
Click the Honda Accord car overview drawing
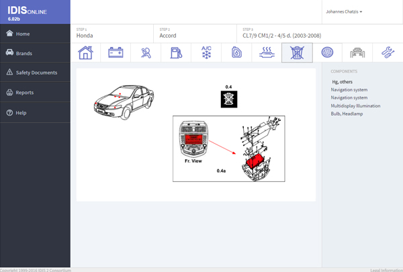point(124,102)
